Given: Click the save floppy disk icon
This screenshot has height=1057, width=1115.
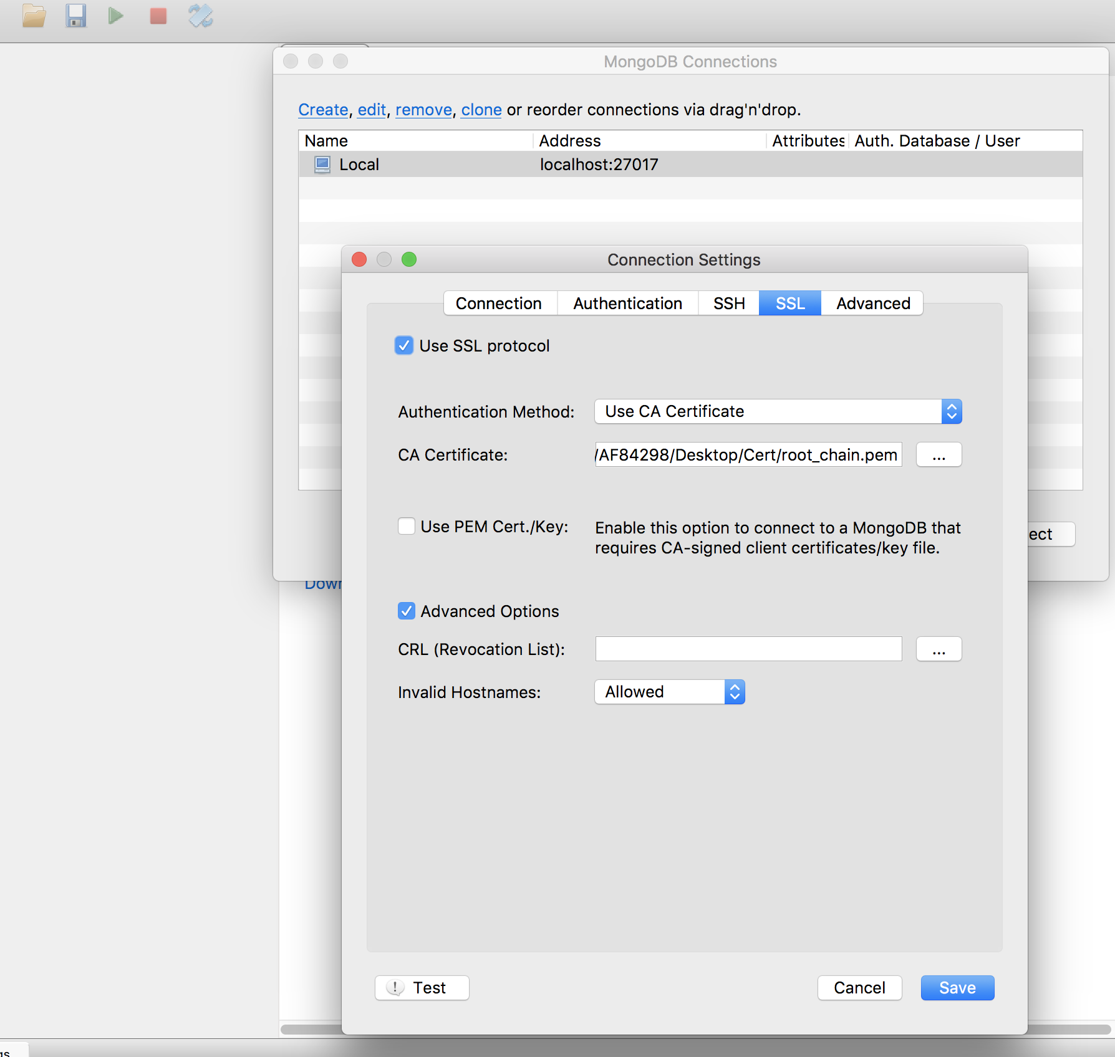Looking at the screenshot, I should click(75, 16).
